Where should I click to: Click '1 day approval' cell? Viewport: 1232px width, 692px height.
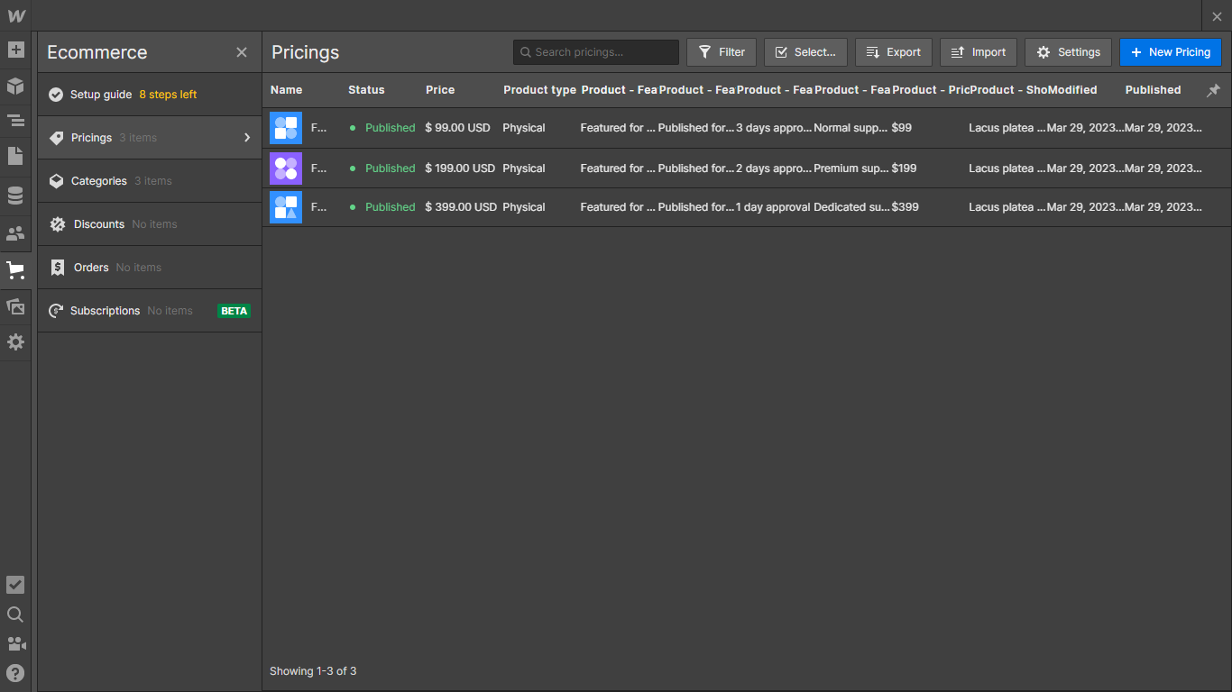tap(773, 207)
